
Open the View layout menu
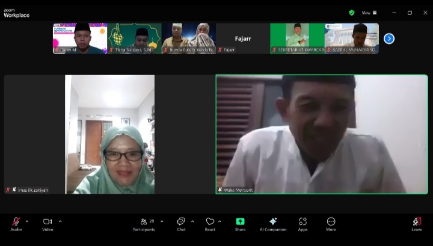tap(369, 13)
